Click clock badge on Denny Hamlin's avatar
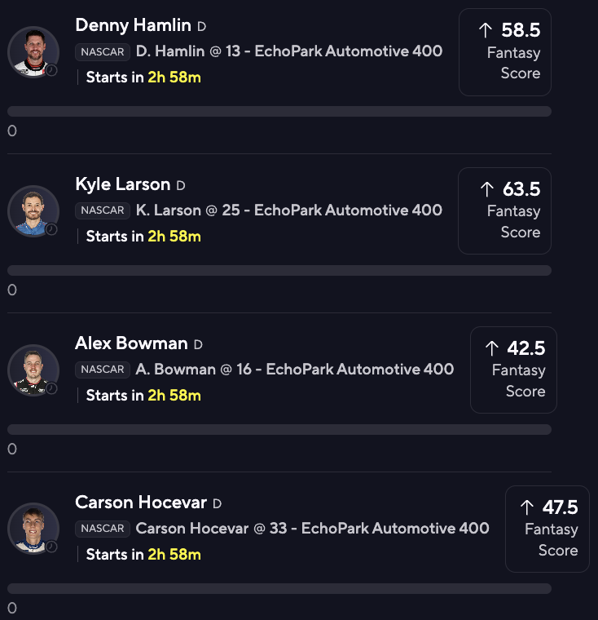The image size is (598, 620). (51, 70)
